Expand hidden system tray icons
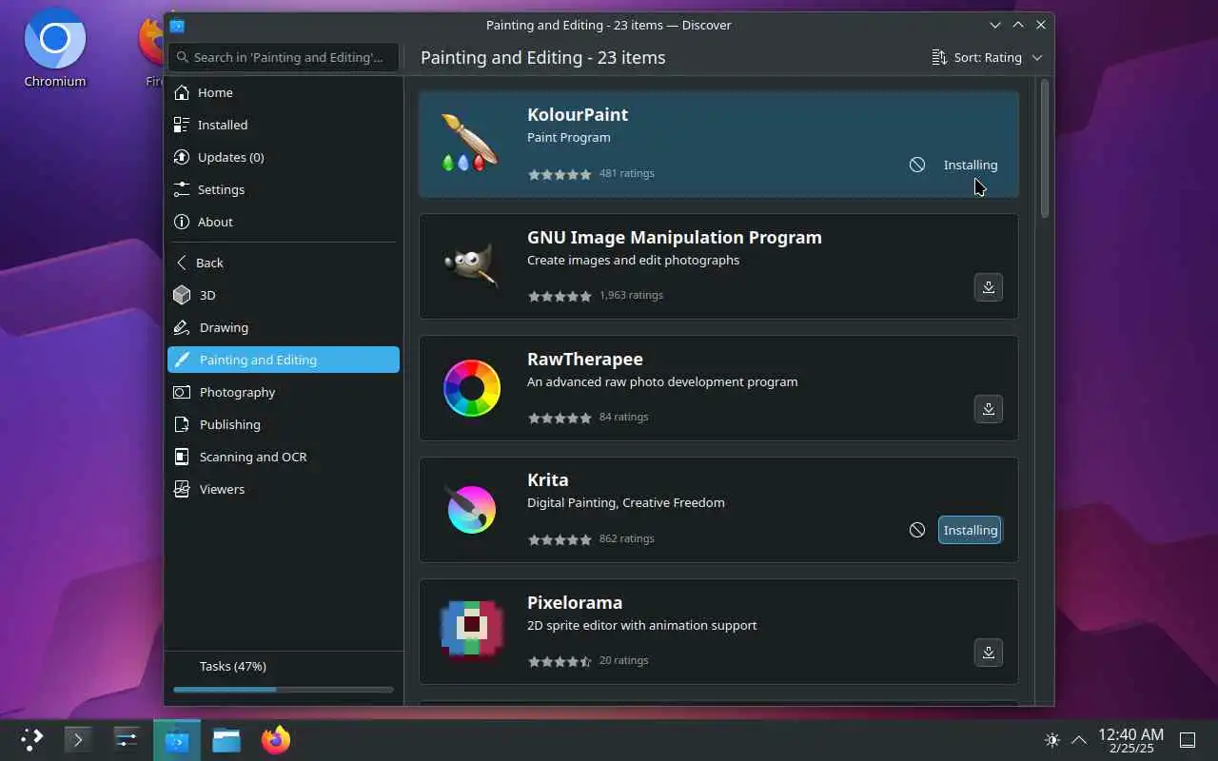1218x761 pixels. coord(1078,739)
